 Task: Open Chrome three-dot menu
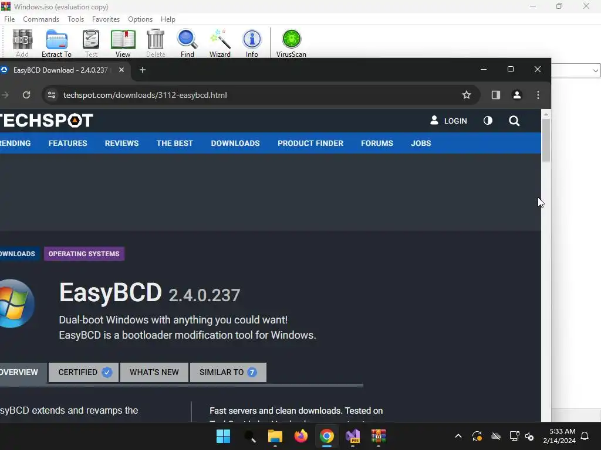tap(538, 95)
